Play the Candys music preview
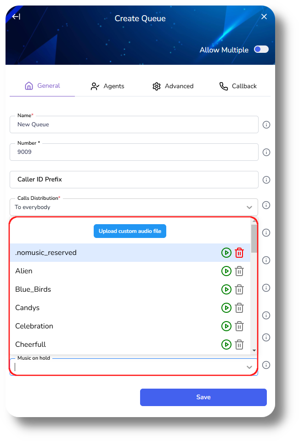This screenshot has width=299, height=441. [226, 308]
